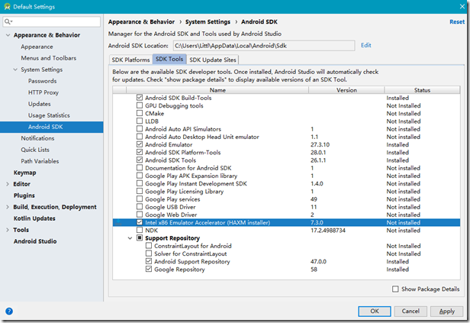Open the SDK Update Sites tab

pyautogui.click(x=213, y=60)
